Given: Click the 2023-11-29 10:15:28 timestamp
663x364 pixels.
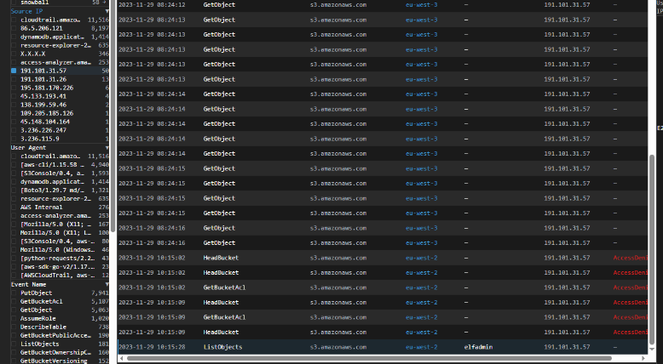Looking at the screenshot, I should (152, 347).
